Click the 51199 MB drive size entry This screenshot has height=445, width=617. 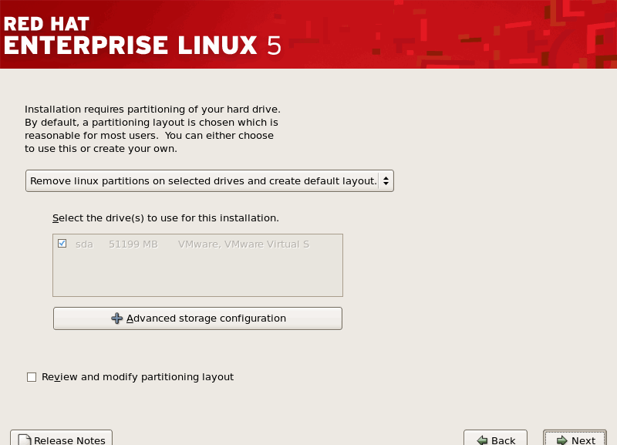point(133,244)
